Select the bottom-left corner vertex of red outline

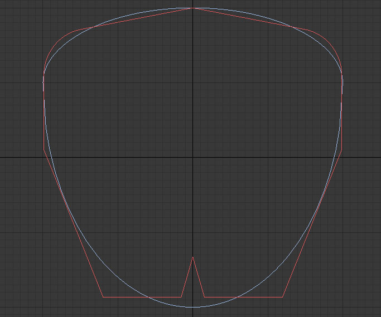click(103, 297)
